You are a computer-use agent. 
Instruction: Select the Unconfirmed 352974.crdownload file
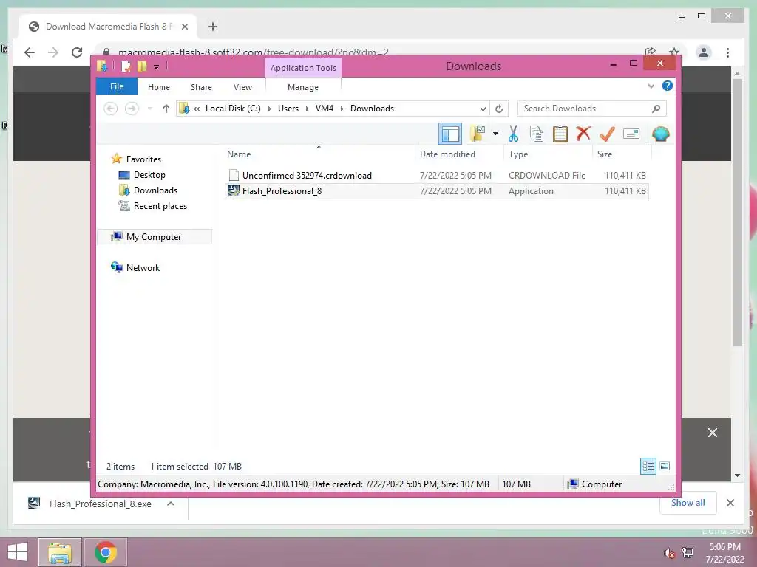[437, 176]
